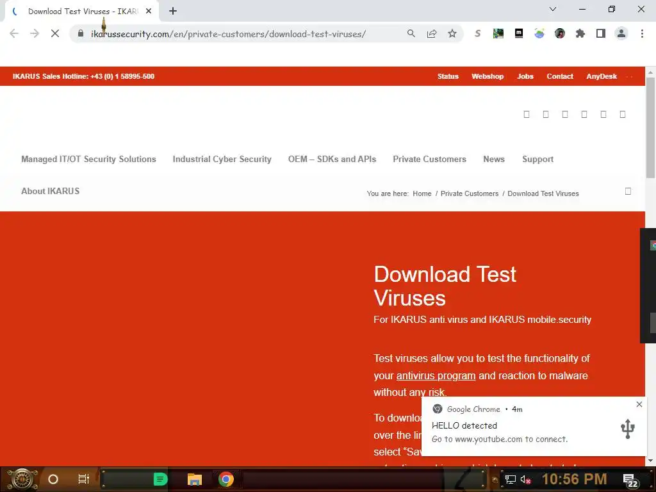The width and height of the screenshot is (656, 492).
Task: Open Industrial Cyber Security menu
Action: pos(222,159)
